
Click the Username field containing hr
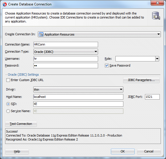pyautogui.click(x=66, y=59)
